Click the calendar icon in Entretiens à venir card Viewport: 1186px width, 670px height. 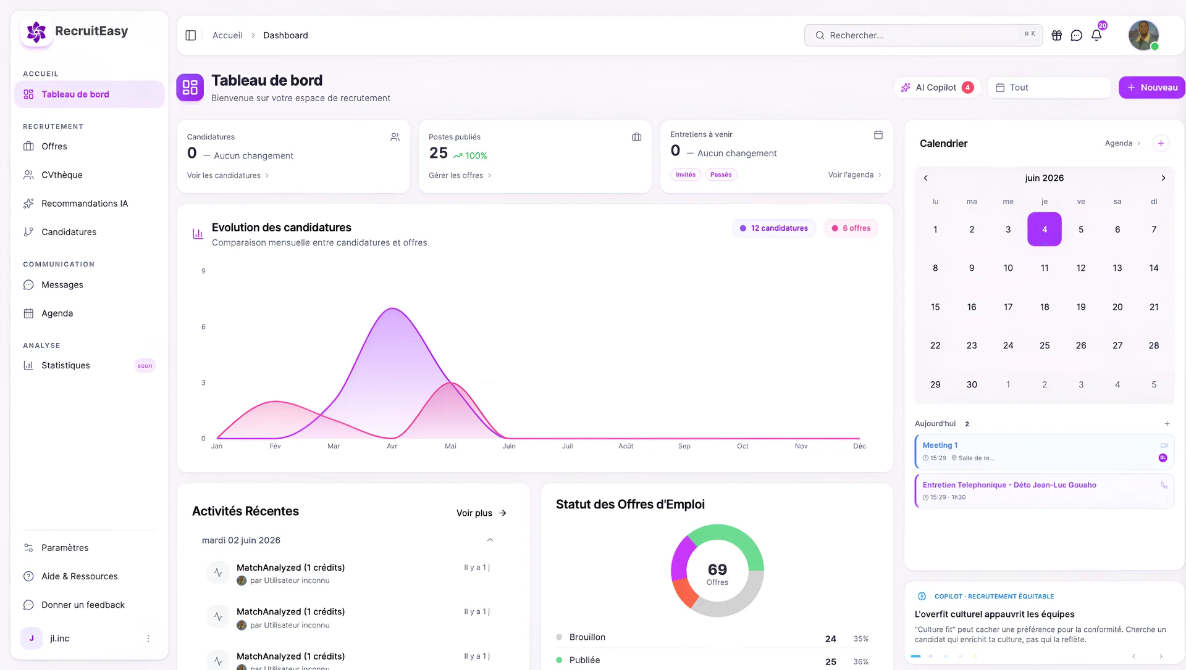(878, 134)
